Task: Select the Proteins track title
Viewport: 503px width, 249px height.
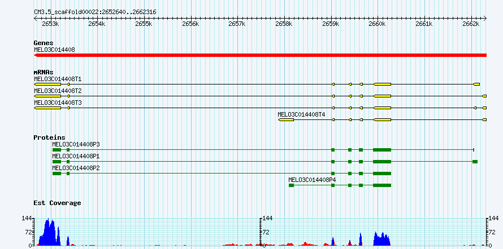Action: (x=49, y=137)
